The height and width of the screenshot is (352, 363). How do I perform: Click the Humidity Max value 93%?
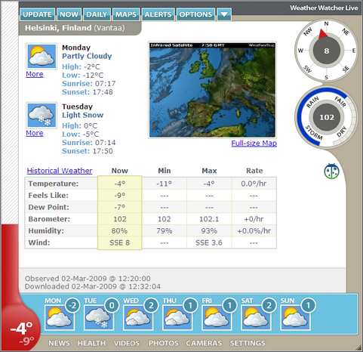click(209, 231)
